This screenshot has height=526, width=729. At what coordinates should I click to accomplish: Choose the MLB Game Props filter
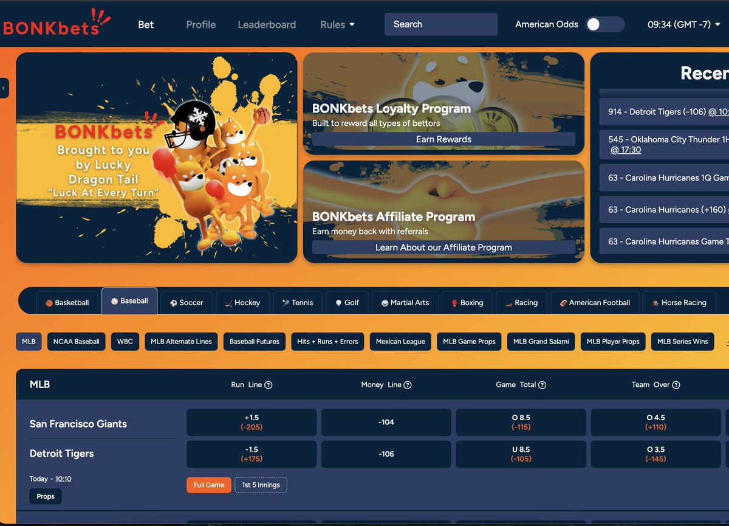click(x=469, y=341)
